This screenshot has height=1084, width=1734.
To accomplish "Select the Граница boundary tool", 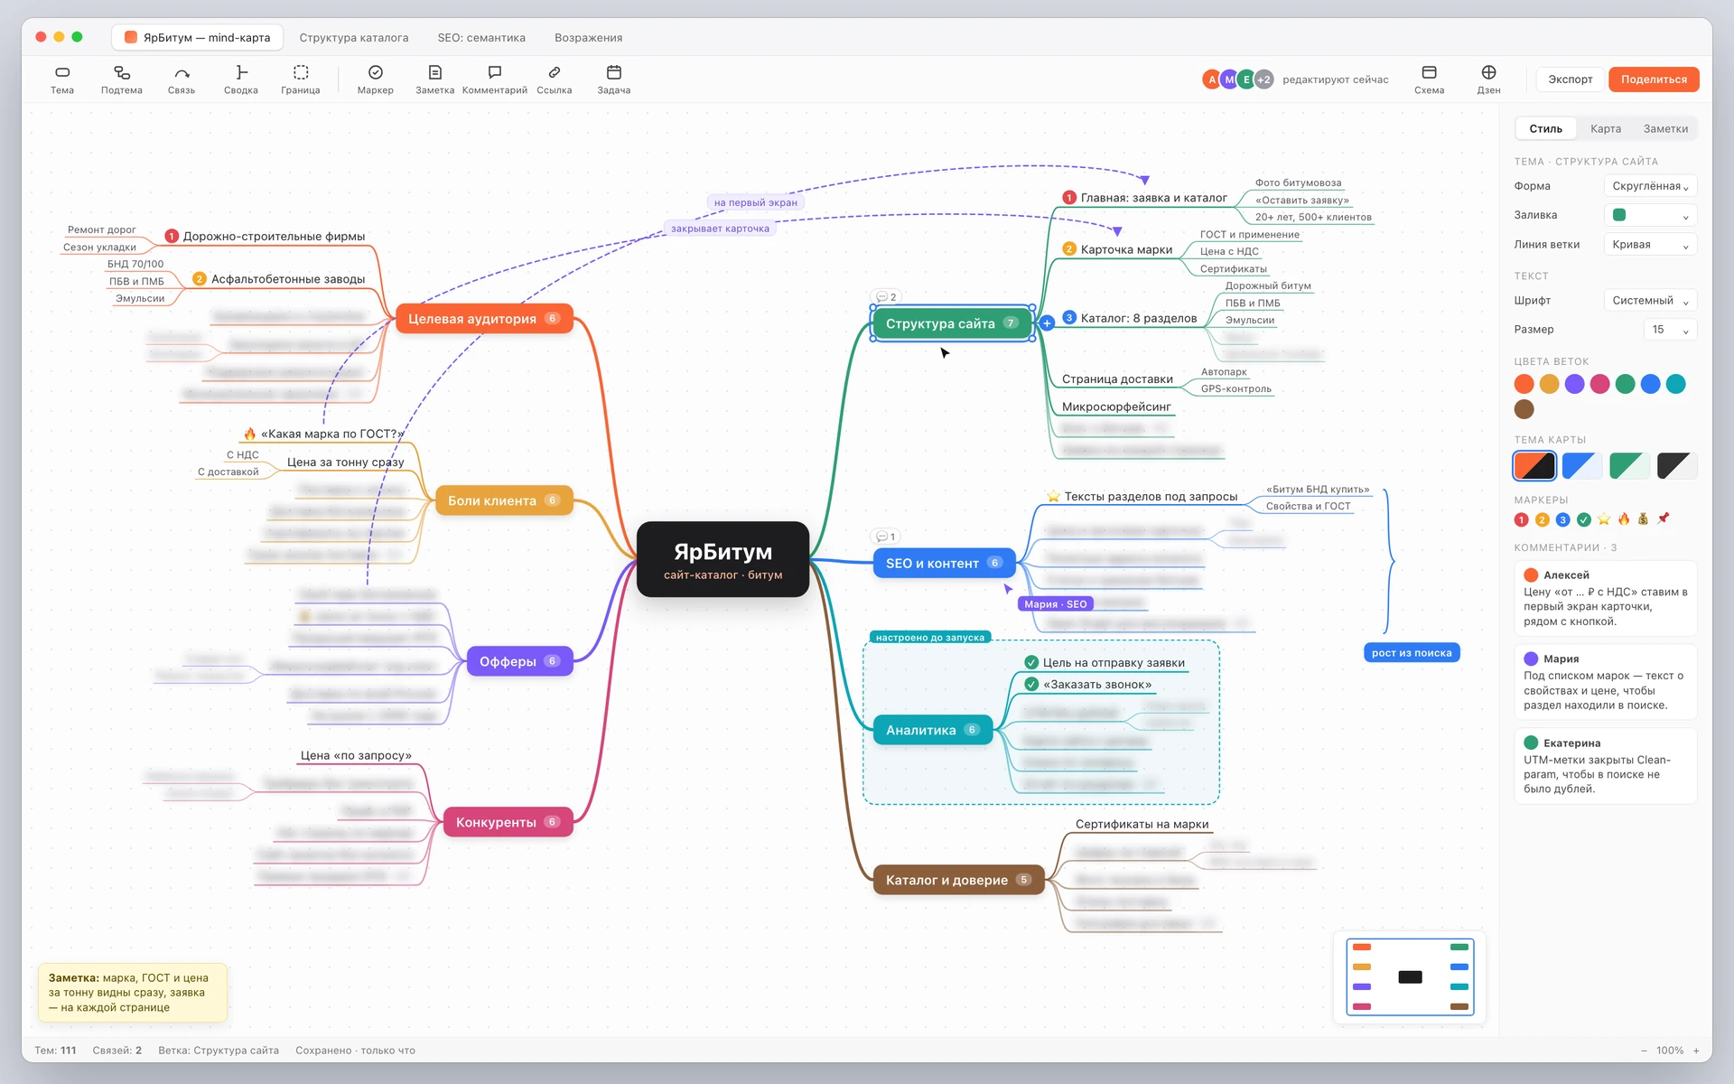I will point(301,79).
